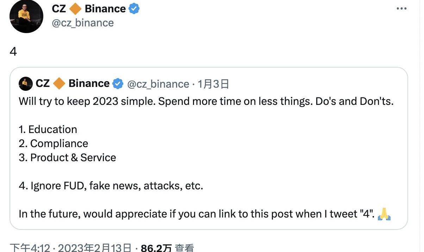Open the @cz_binance handle in the quoted tweet

click(158, 84)
